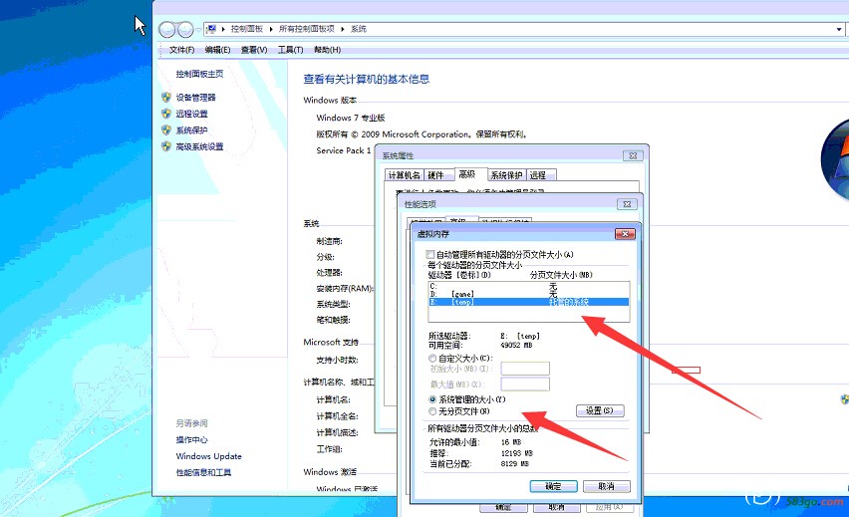This screenshot has height=517, width=849.
Task: Click the computer icon in the address bar
Action: 211,29
